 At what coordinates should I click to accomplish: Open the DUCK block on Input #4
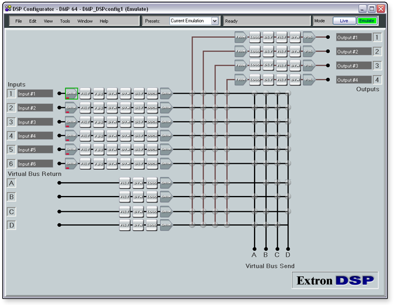(153, 135)
